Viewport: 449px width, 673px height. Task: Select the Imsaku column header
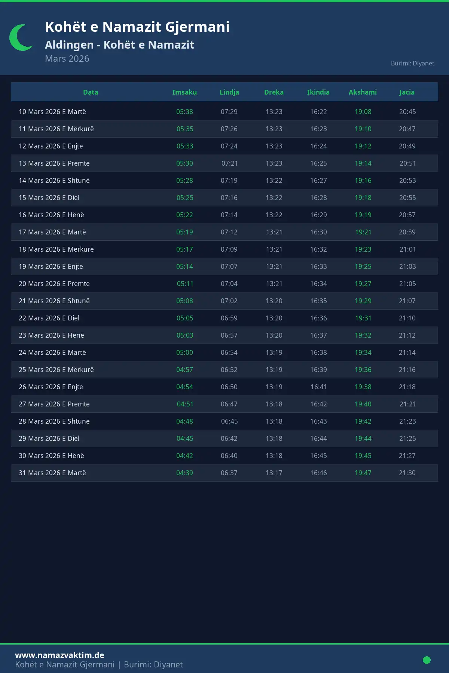point(184,92)
